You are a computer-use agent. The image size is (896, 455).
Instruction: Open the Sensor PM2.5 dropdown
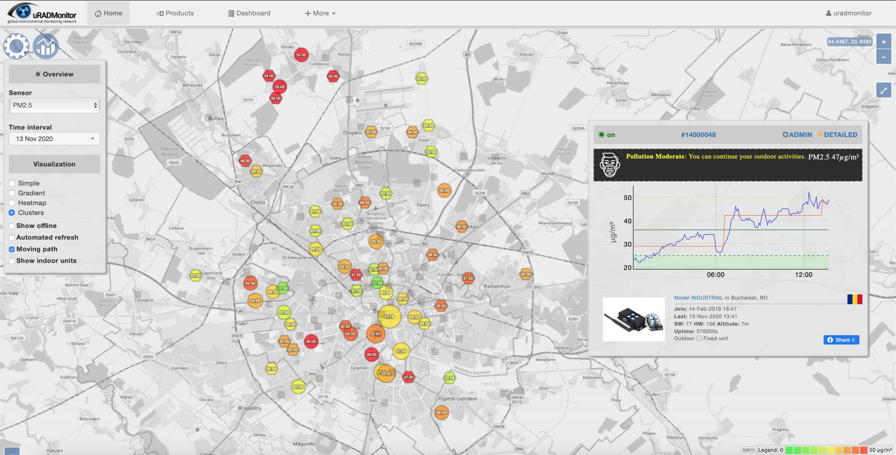tap(54, 105)
